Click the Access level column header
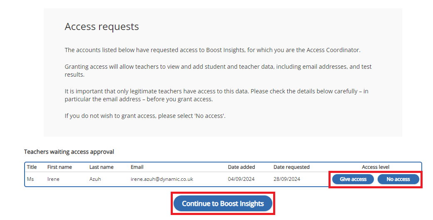Viewport: 433px width, 220px height. (x=376, y=167)
